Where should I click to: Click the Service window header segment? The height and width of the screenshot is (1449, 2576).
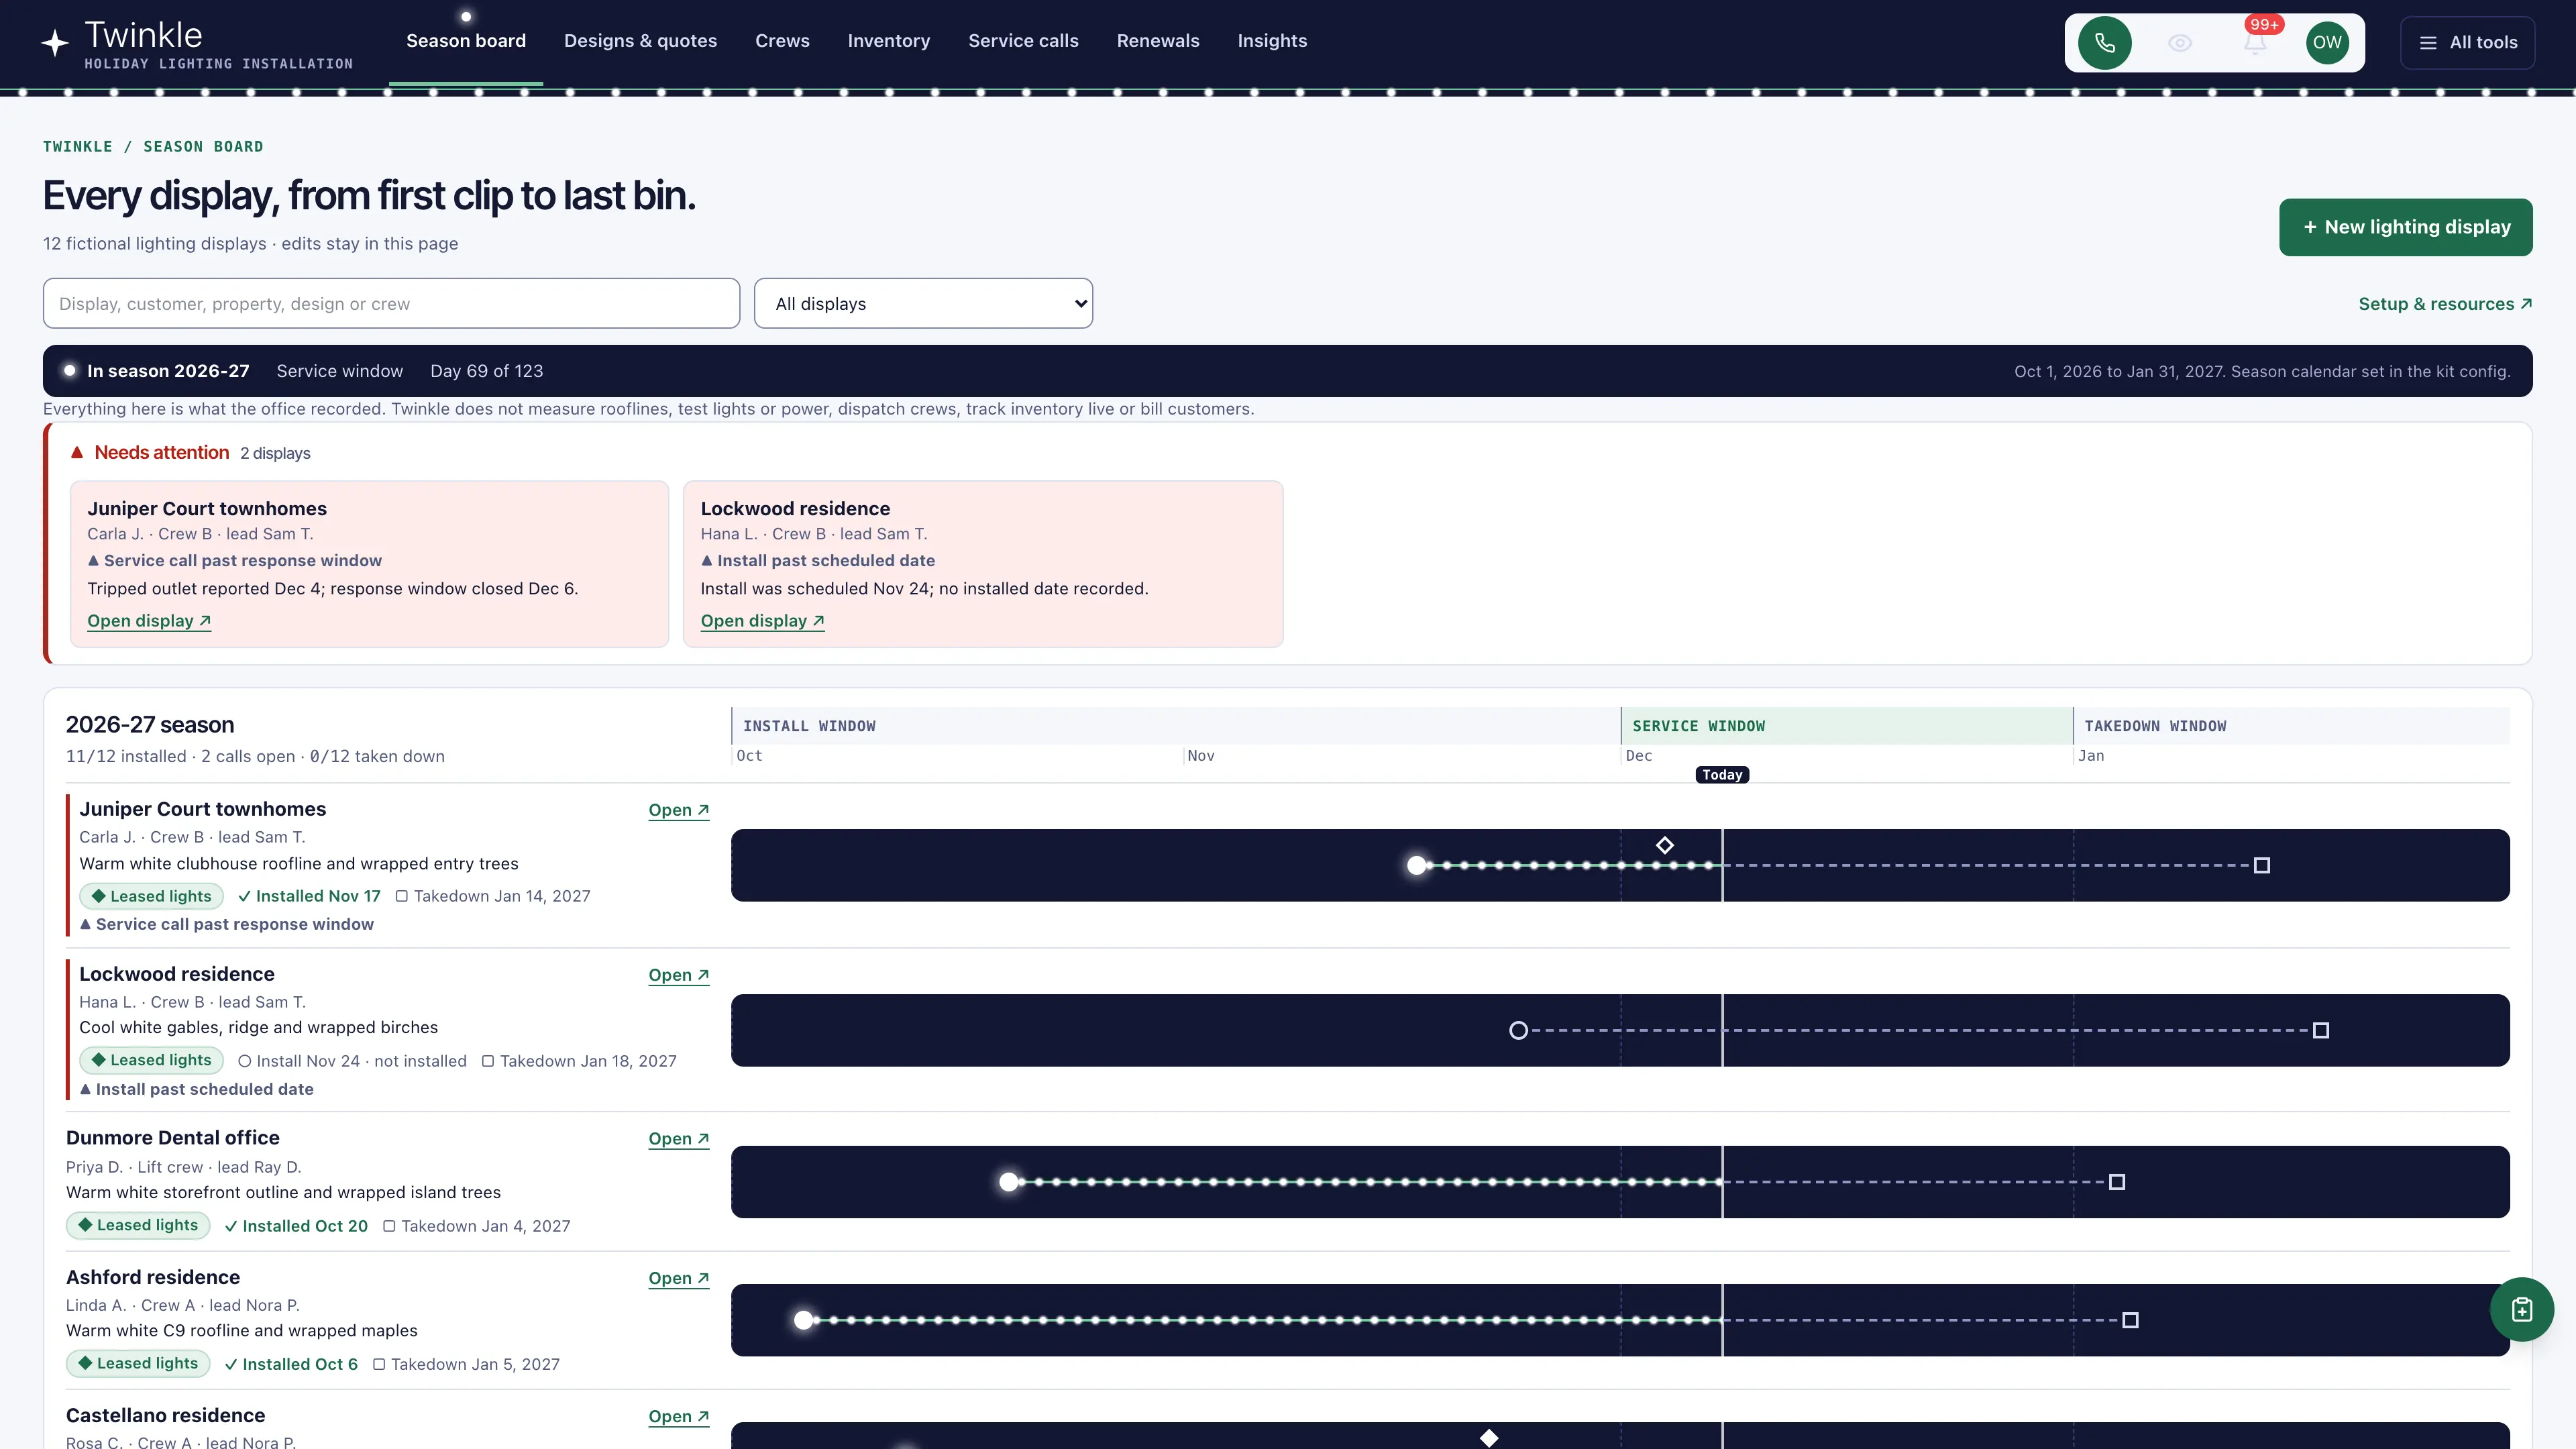[x=1846, y=726]
